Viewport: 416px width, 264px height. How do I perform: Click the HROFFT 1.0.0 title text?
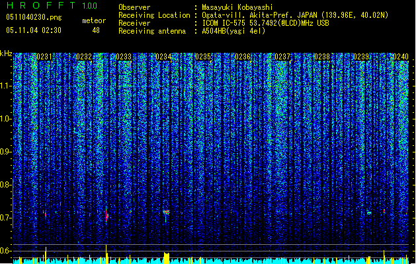(52, 5)
